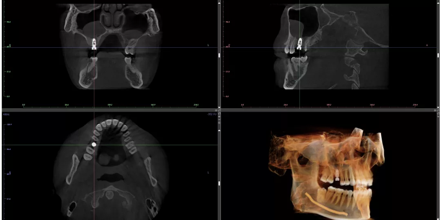Click the orientation arrow icon in 3D view strip
The width and height of the screenshot is (441, 220).
click(438, 117)
